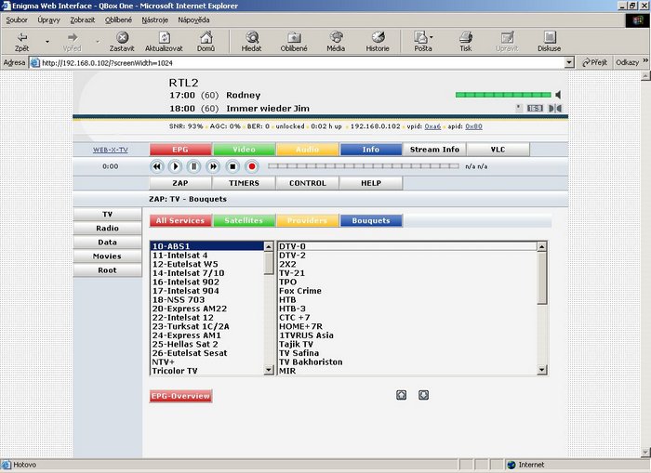Open Hledat search toolbar icon
This screenshot has width=651, height=473.
pyautogui.click(x=252, y=37)
